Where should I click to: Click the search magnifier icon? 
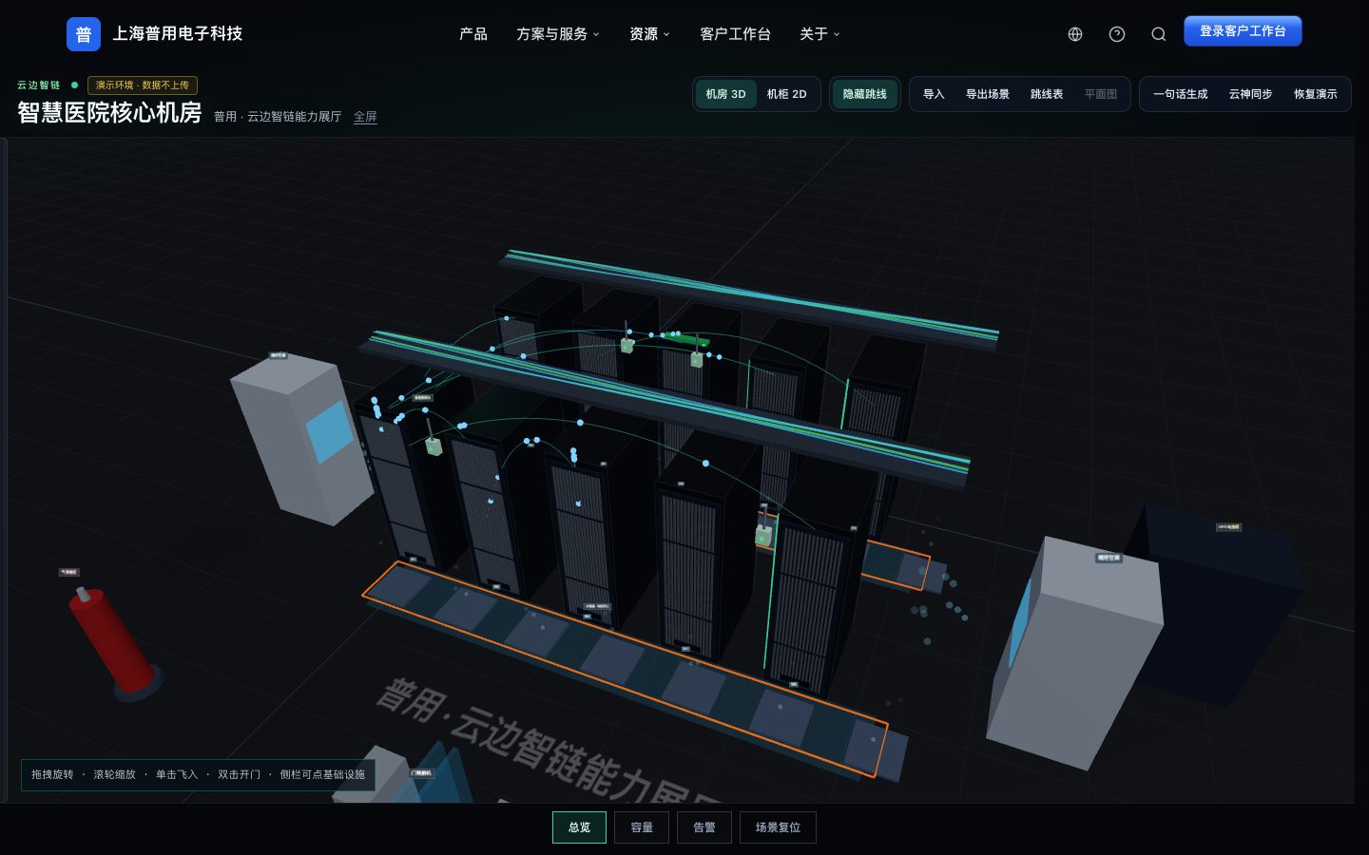point(1159,34)
